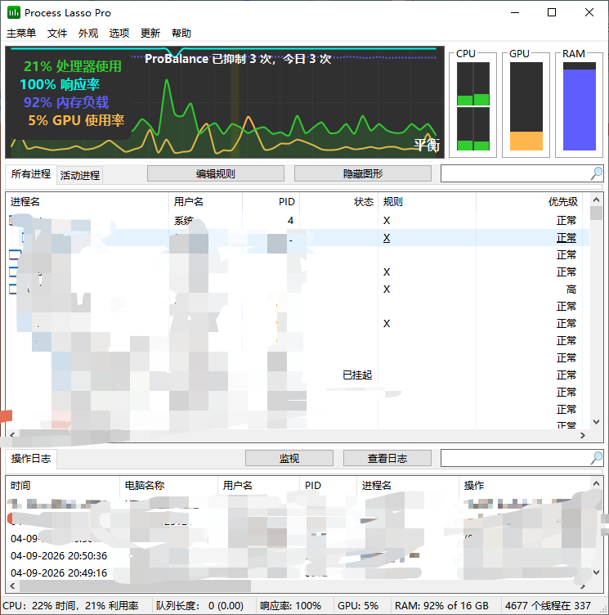Click the log search magnifier icon
609x615 pixels.
coord(596,458)
